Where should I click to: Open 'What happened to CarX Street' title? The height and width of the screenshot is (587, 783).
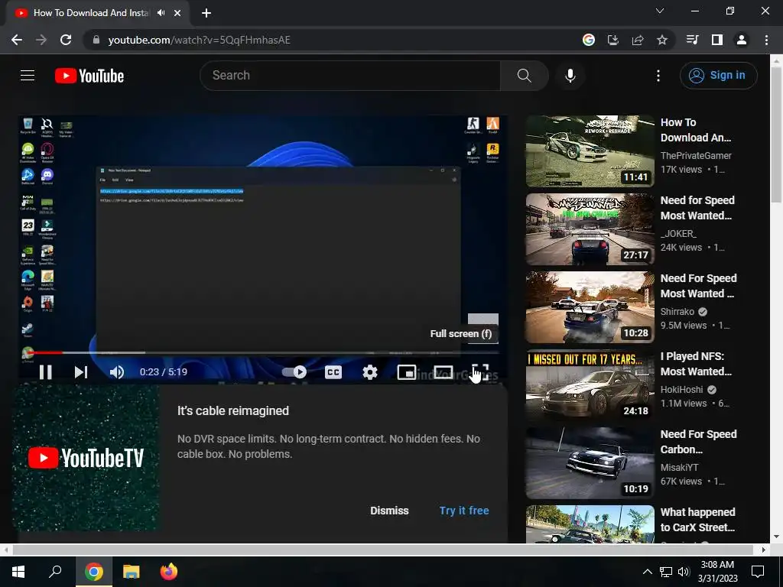pos(697,520)
